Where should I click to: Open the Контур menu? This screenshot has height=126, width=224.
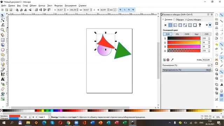42,6
